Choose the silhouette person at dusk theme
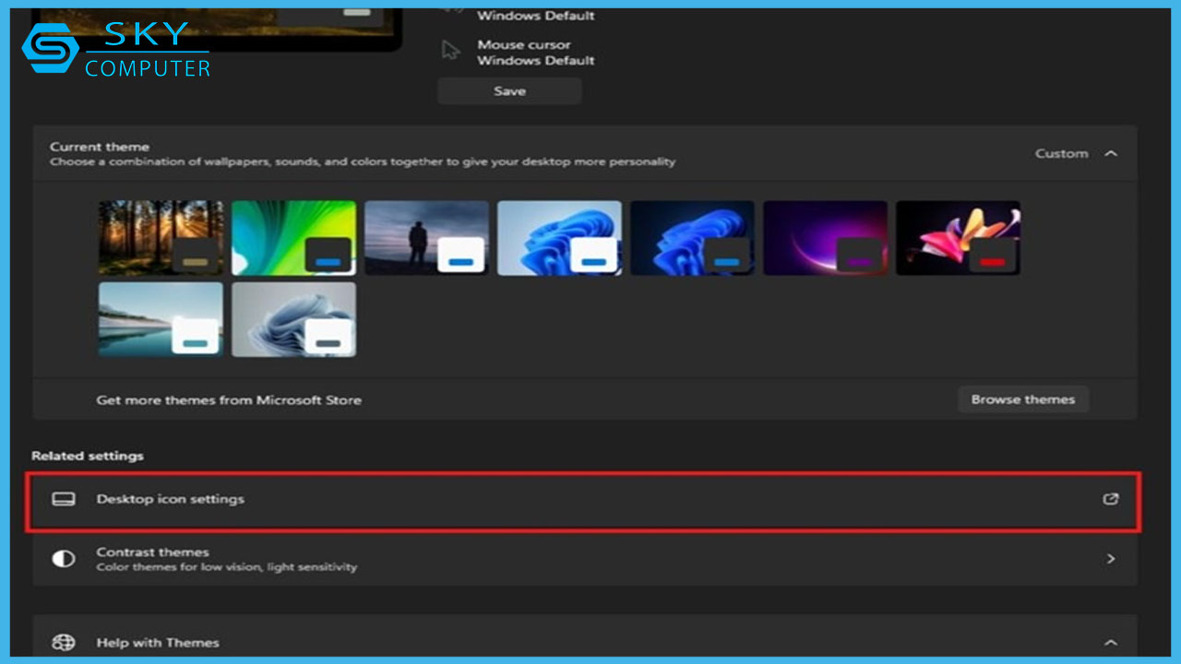Image resolution: width=1181 pixels, height=664 pixels. 426,238
